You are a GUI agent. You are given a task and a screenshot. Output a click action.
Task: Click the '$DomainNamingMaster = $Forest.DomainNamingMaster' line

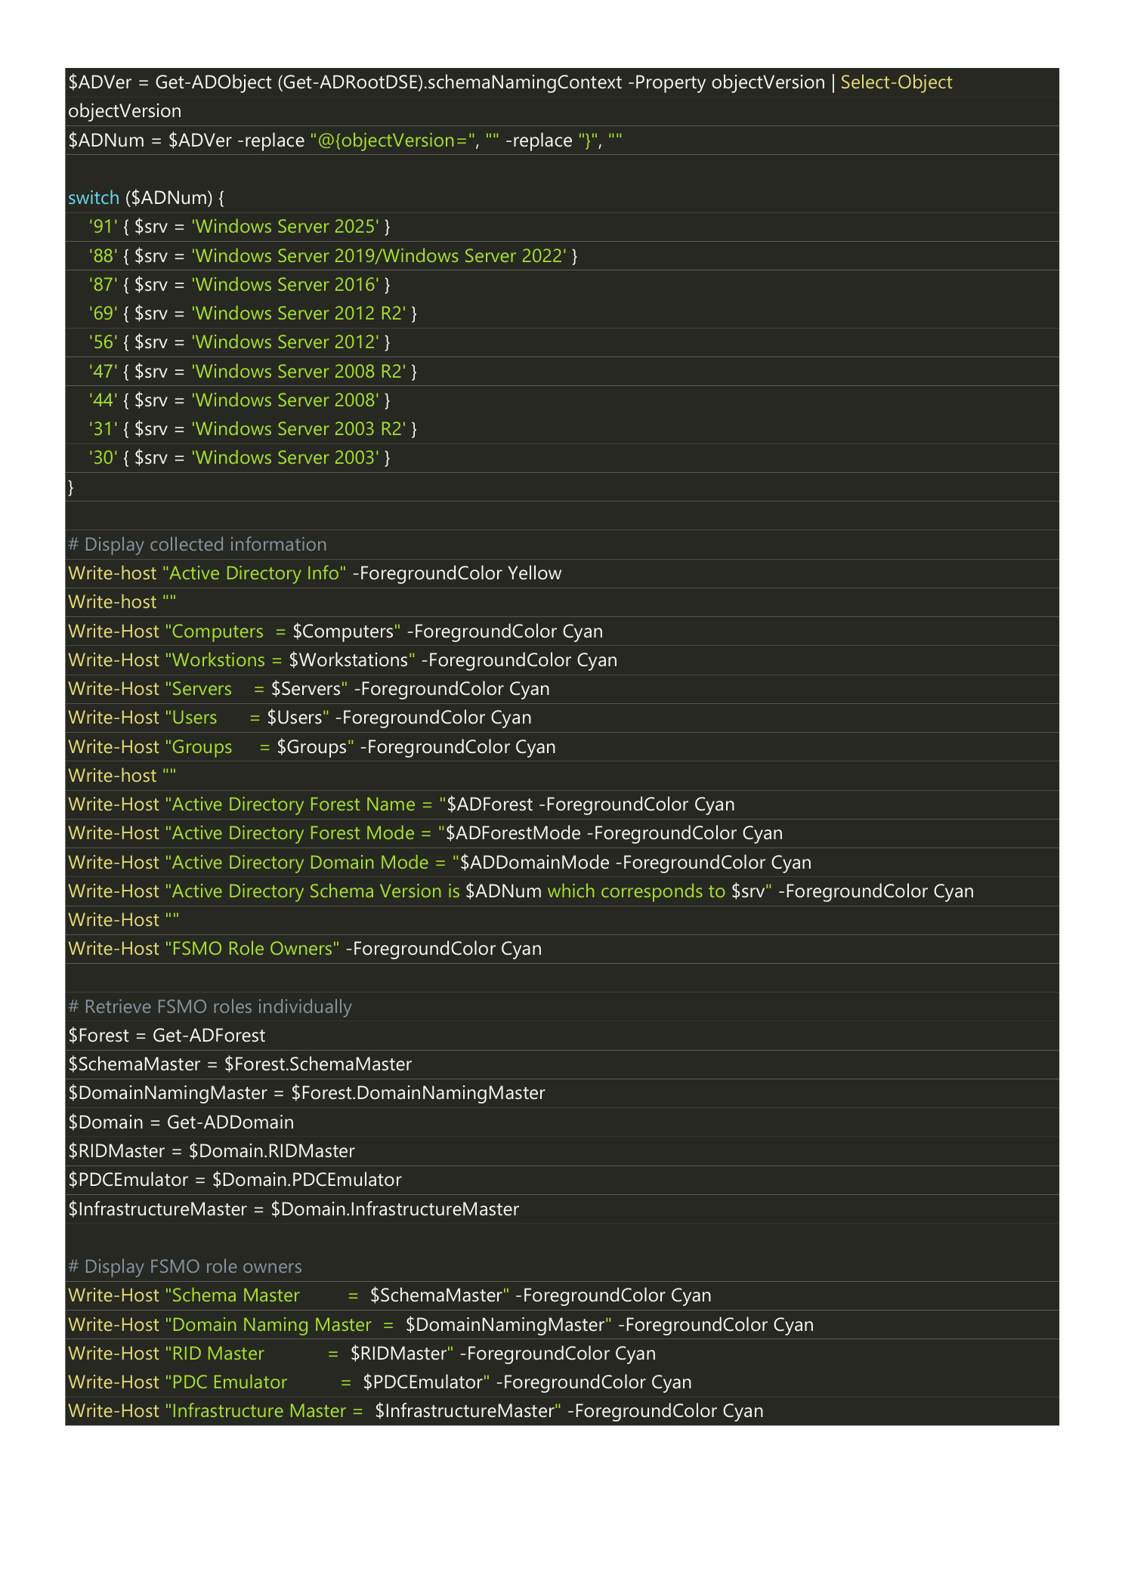(x=307, y=1093)
